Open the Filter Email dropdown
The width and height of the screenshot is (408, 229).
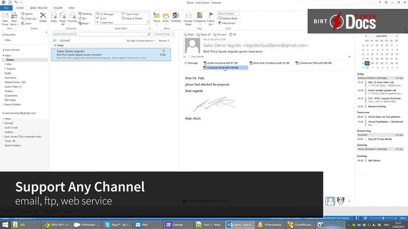tap(228, 24)
